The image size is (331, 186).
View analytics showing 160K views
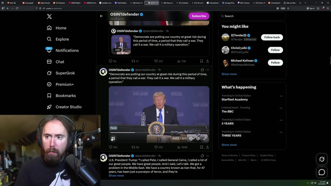point(182,147)
